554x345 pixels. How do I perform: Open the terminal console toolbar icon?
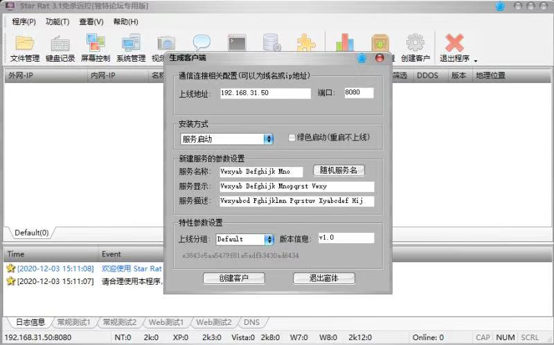[237, 43]
